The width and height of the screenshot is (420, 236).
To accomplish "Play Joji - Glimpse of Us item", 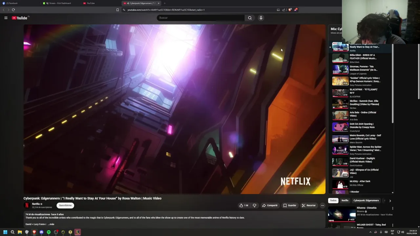I will pos(360,173).
